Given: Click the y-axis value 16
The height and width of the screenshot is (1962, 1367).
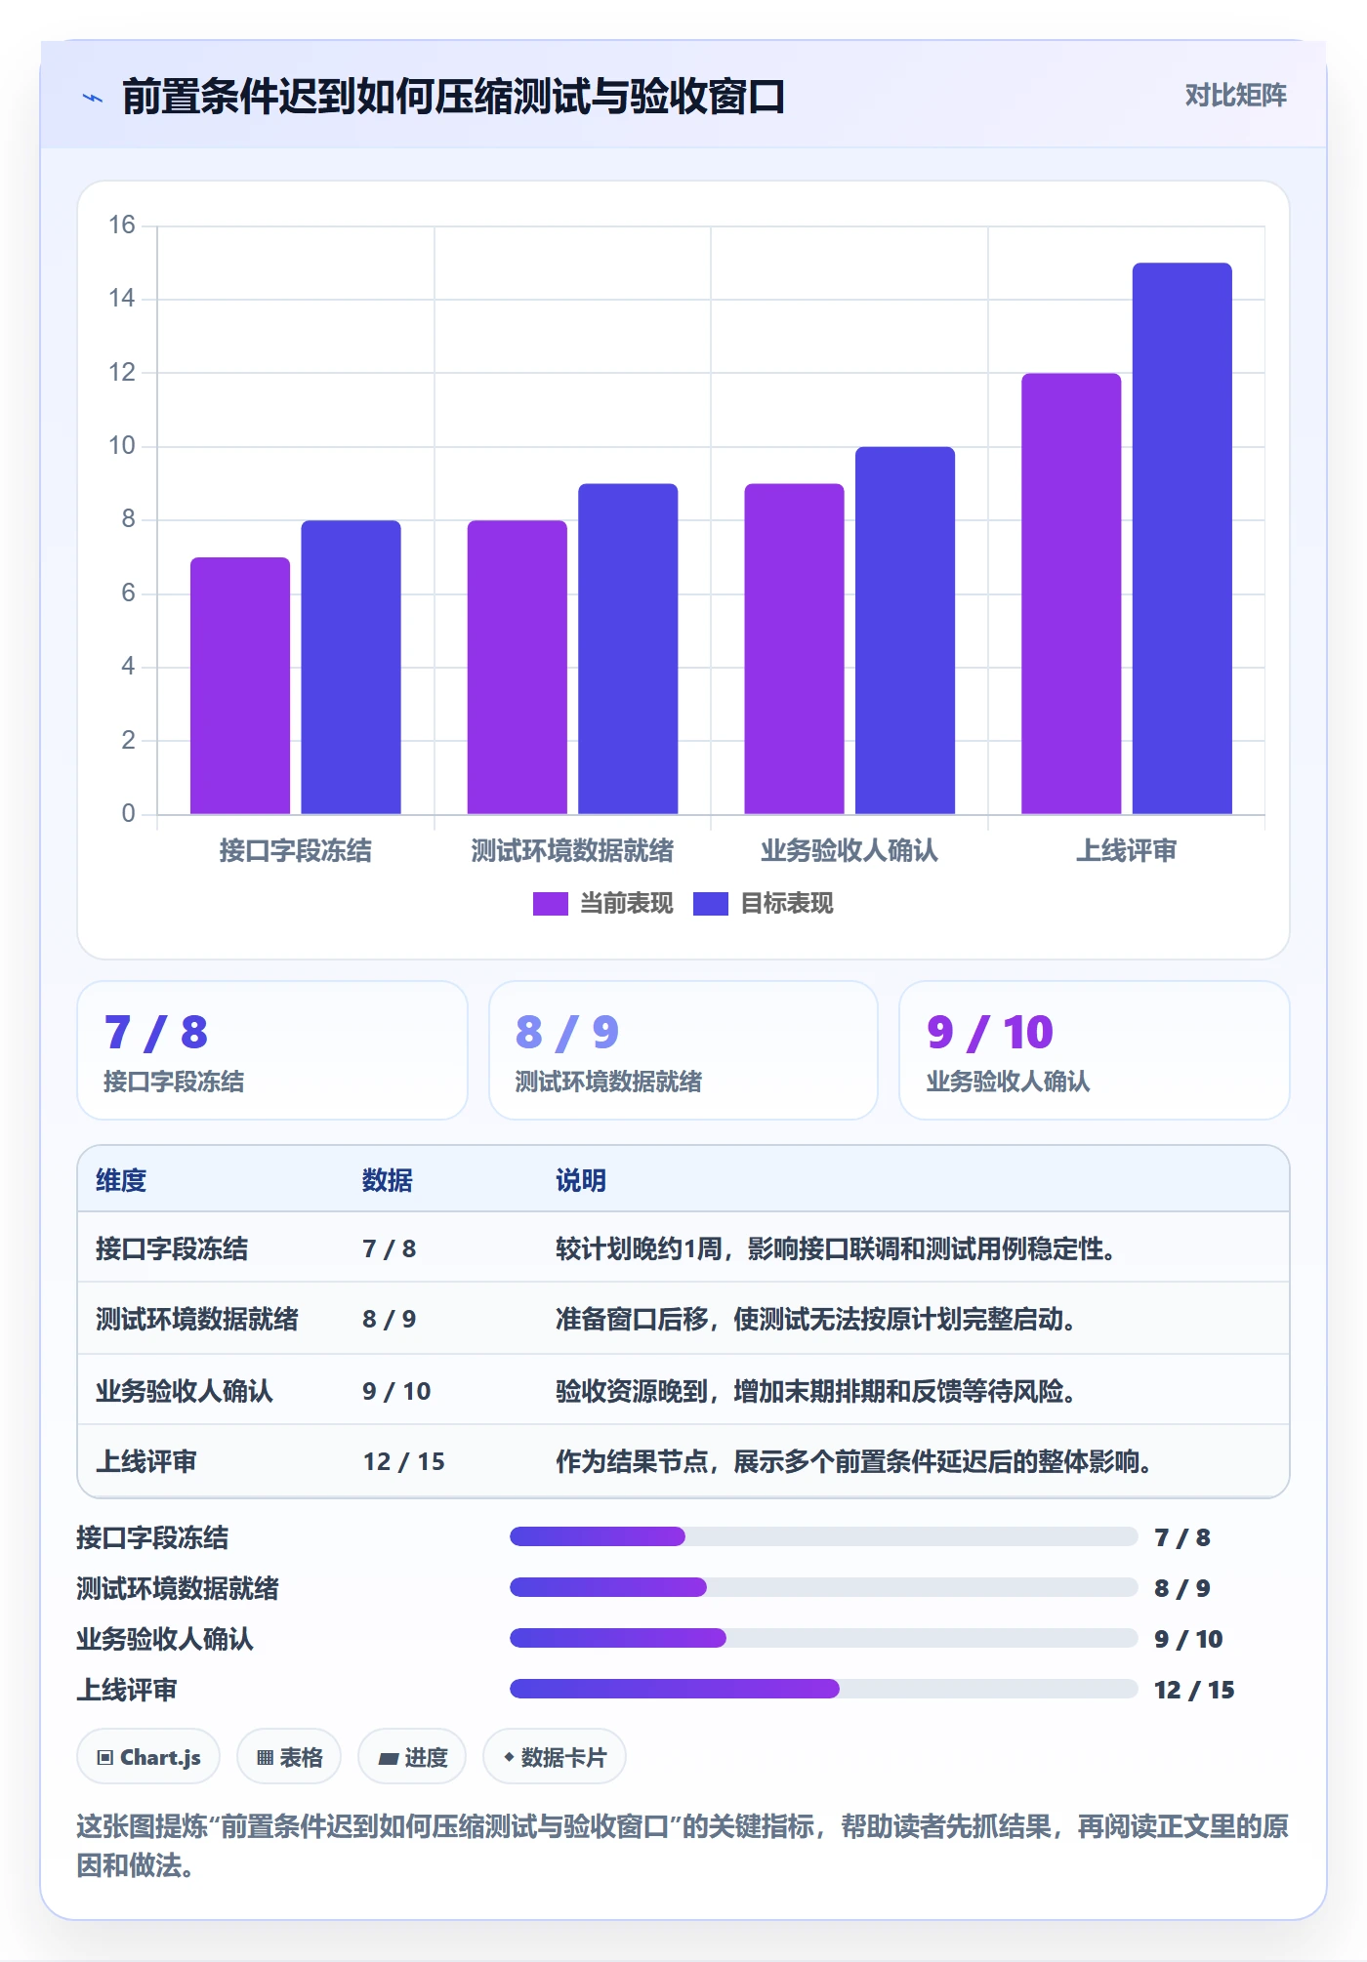Looking at the screenshot, I should 122,225.
